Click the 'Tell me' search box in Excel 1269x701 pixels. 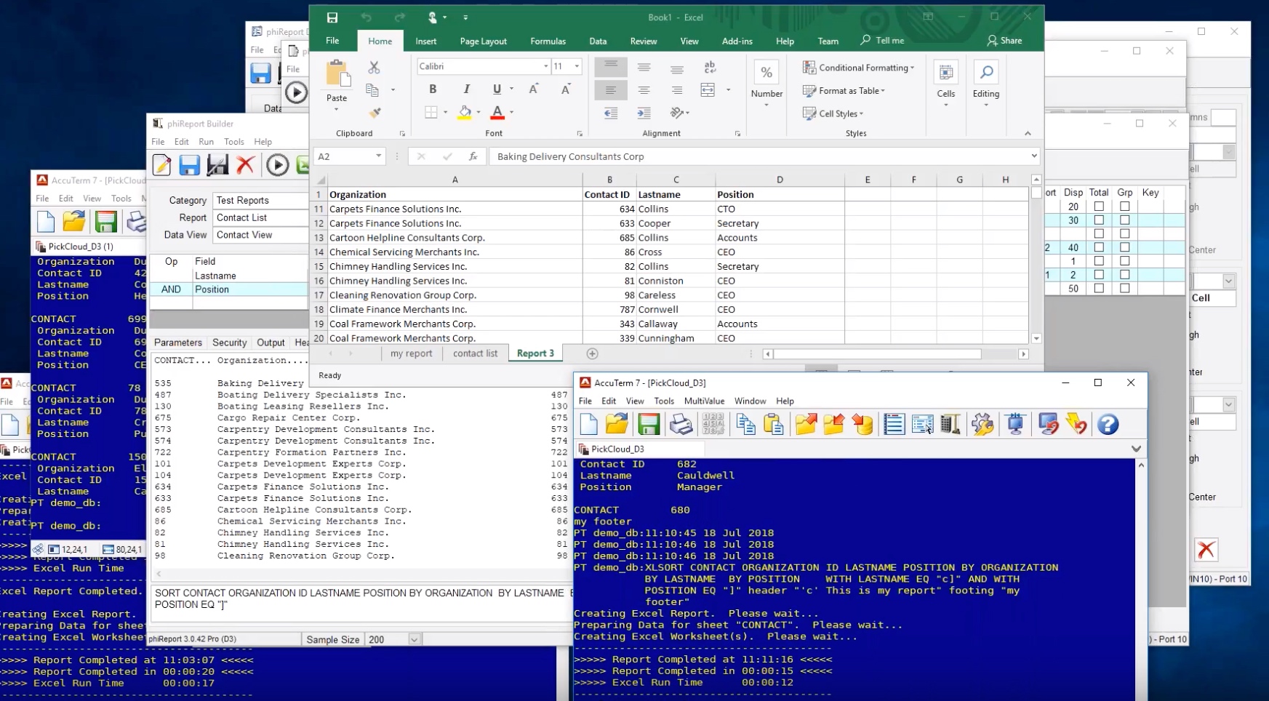[882, 41]
